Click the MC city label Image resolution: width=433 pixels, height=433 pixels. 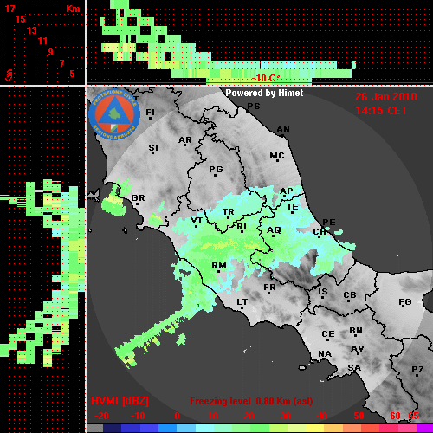click(x=277, y=156)
